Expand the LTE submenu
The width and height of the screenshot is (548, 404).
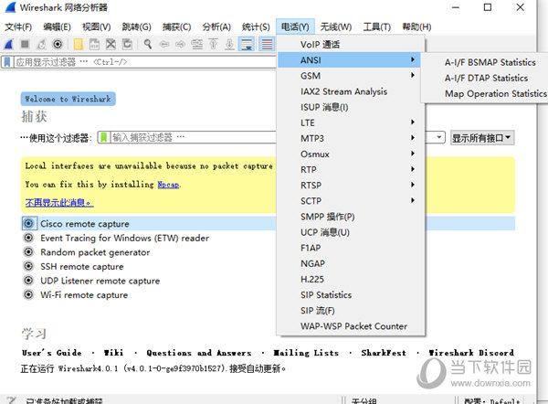click(x=351, y=122)
